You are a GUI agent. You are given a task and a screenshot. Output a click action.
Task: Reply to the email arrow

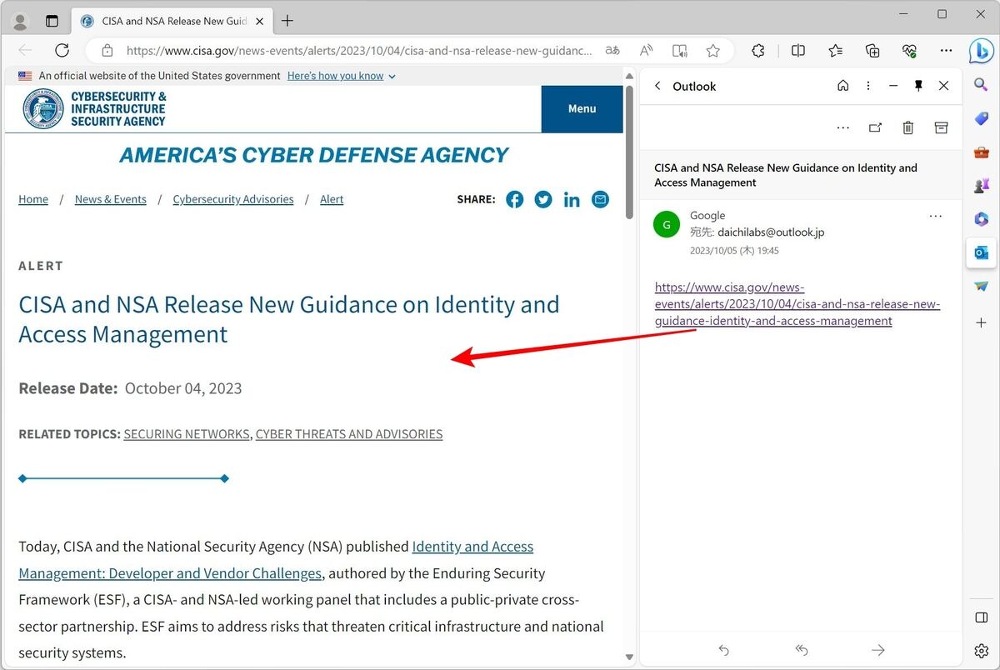pos(724,650)
